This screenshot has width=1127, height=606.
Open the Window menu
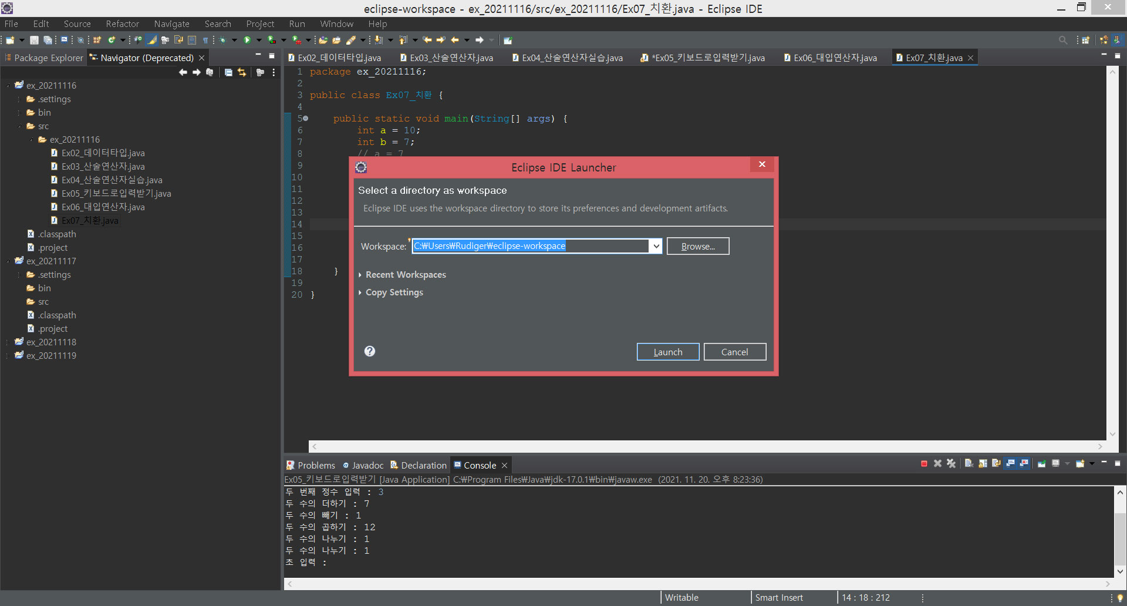click(336, 23)
